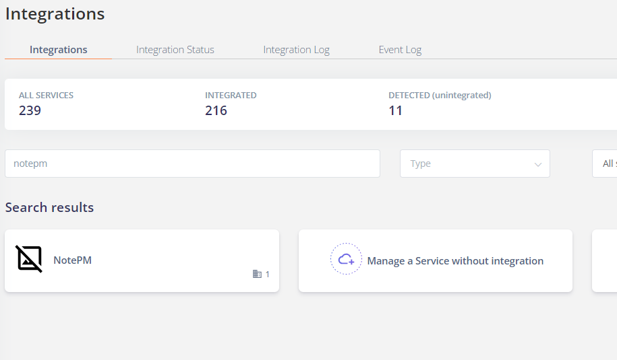Click the chevron arrow in the Type dropdown
Viewport: 617px width, 360px height.
point(537,164)
